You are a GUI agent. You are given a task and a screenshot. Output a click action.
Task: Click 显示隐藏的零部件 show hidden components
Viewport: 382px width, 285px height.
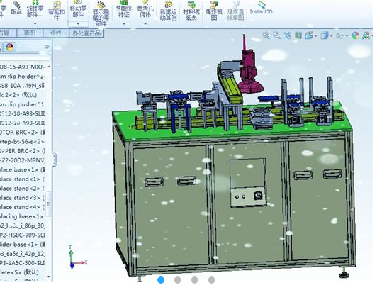tap(101, 14)
